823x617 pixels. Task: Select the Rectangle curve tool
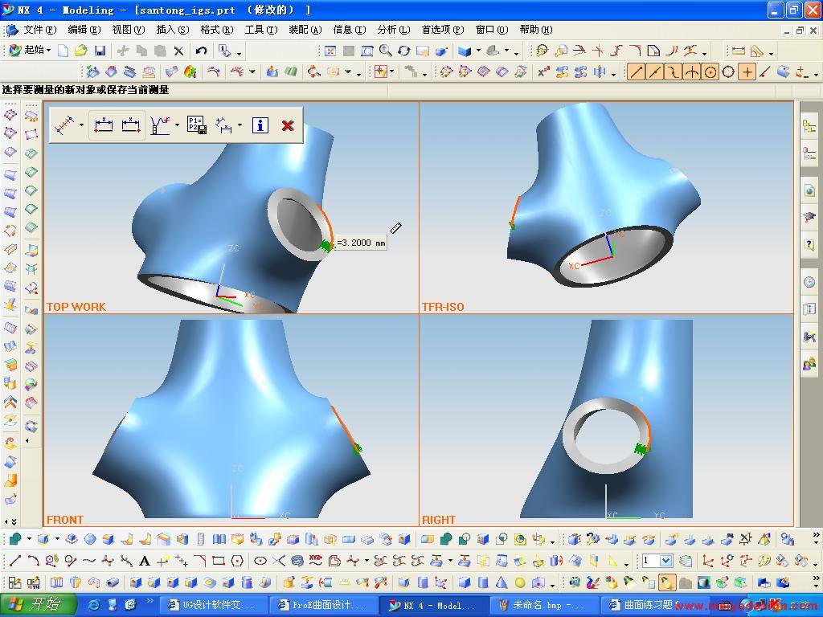219,561
